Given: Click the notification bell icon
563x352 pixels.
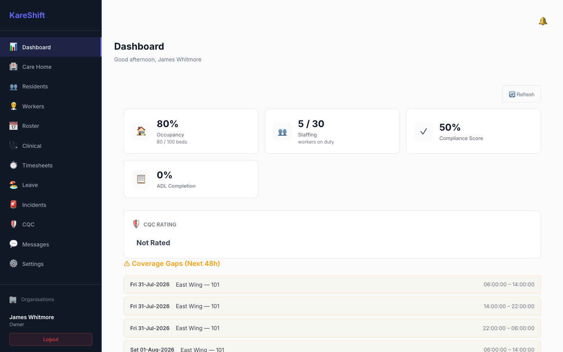Looking at the screenshot, I should 543,21.
